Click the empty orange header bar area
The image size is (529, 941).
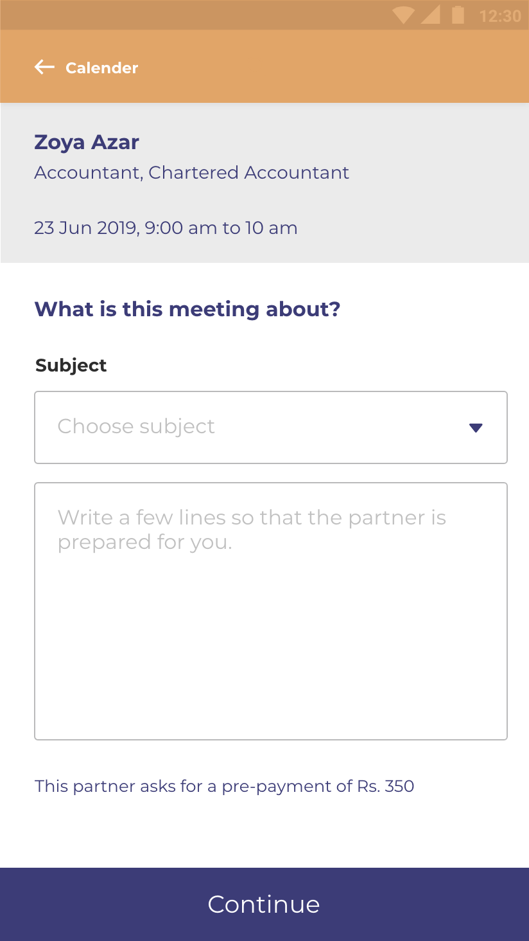tap(334, 67)
